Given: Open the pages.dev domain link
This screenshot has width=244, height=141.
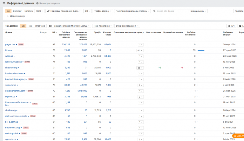Looking at the screenshot, I should pyautogui.click(x=10, y=45).
